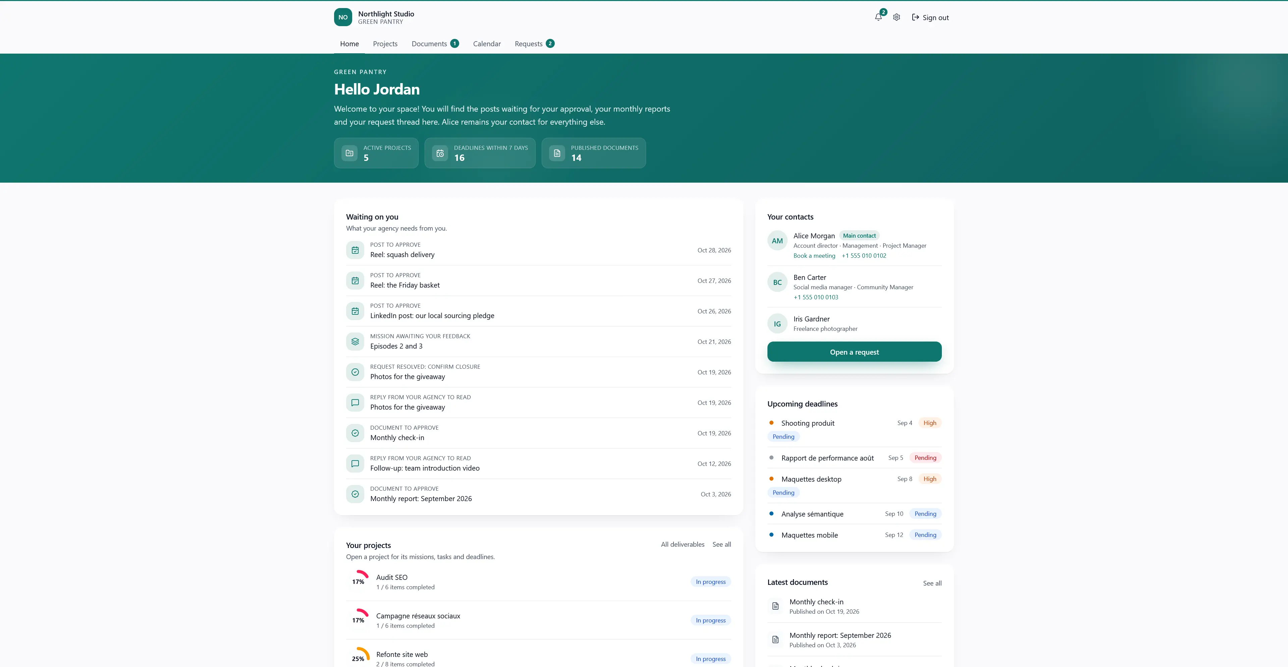The image size is (1288, 667).
Task: Click the Active Projects folder icon
Action: tap(350, 153)
